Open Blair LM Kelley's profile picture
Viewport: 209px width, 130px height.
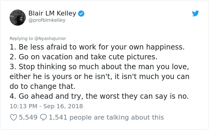click(18, 18)
